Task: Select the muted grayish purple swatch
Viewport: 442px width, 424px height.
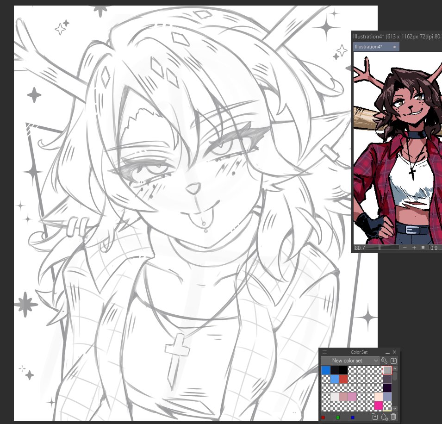Action: point(387,379)
